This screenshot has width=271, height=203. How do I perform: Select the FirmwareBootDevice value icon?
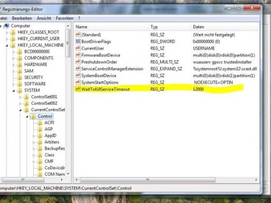tap(78, 55)
